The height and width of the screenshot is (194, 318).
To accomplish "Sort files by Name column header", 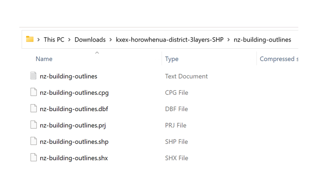I will click(x=44, y=59).
